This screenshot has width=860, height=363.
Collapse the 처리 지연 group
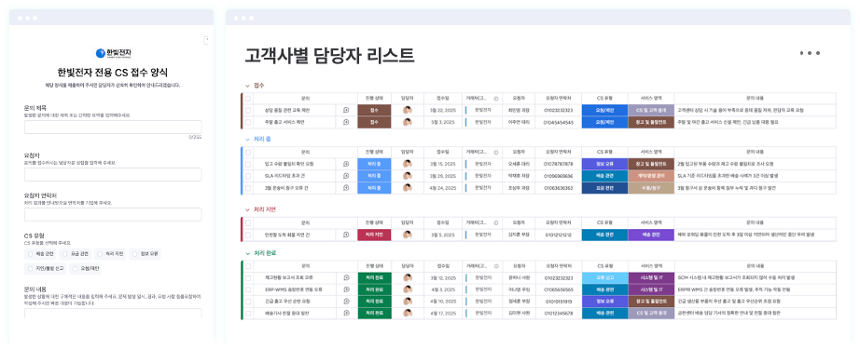[247, 209]
